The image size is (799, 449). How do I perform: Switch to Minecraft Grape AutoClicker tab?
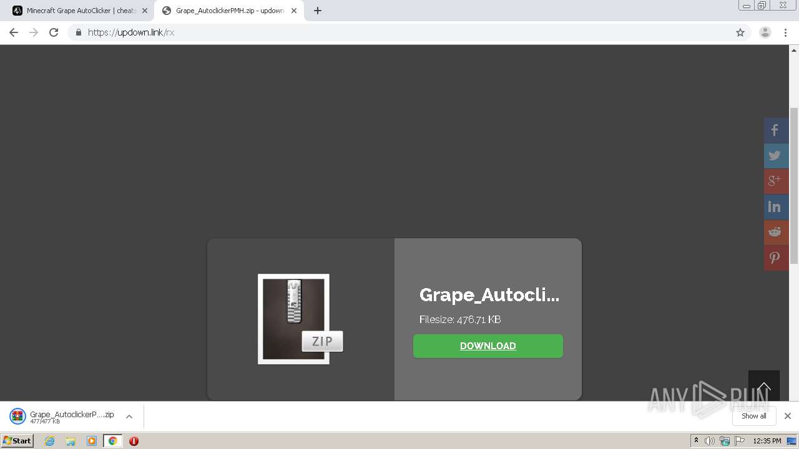[79, 11]
